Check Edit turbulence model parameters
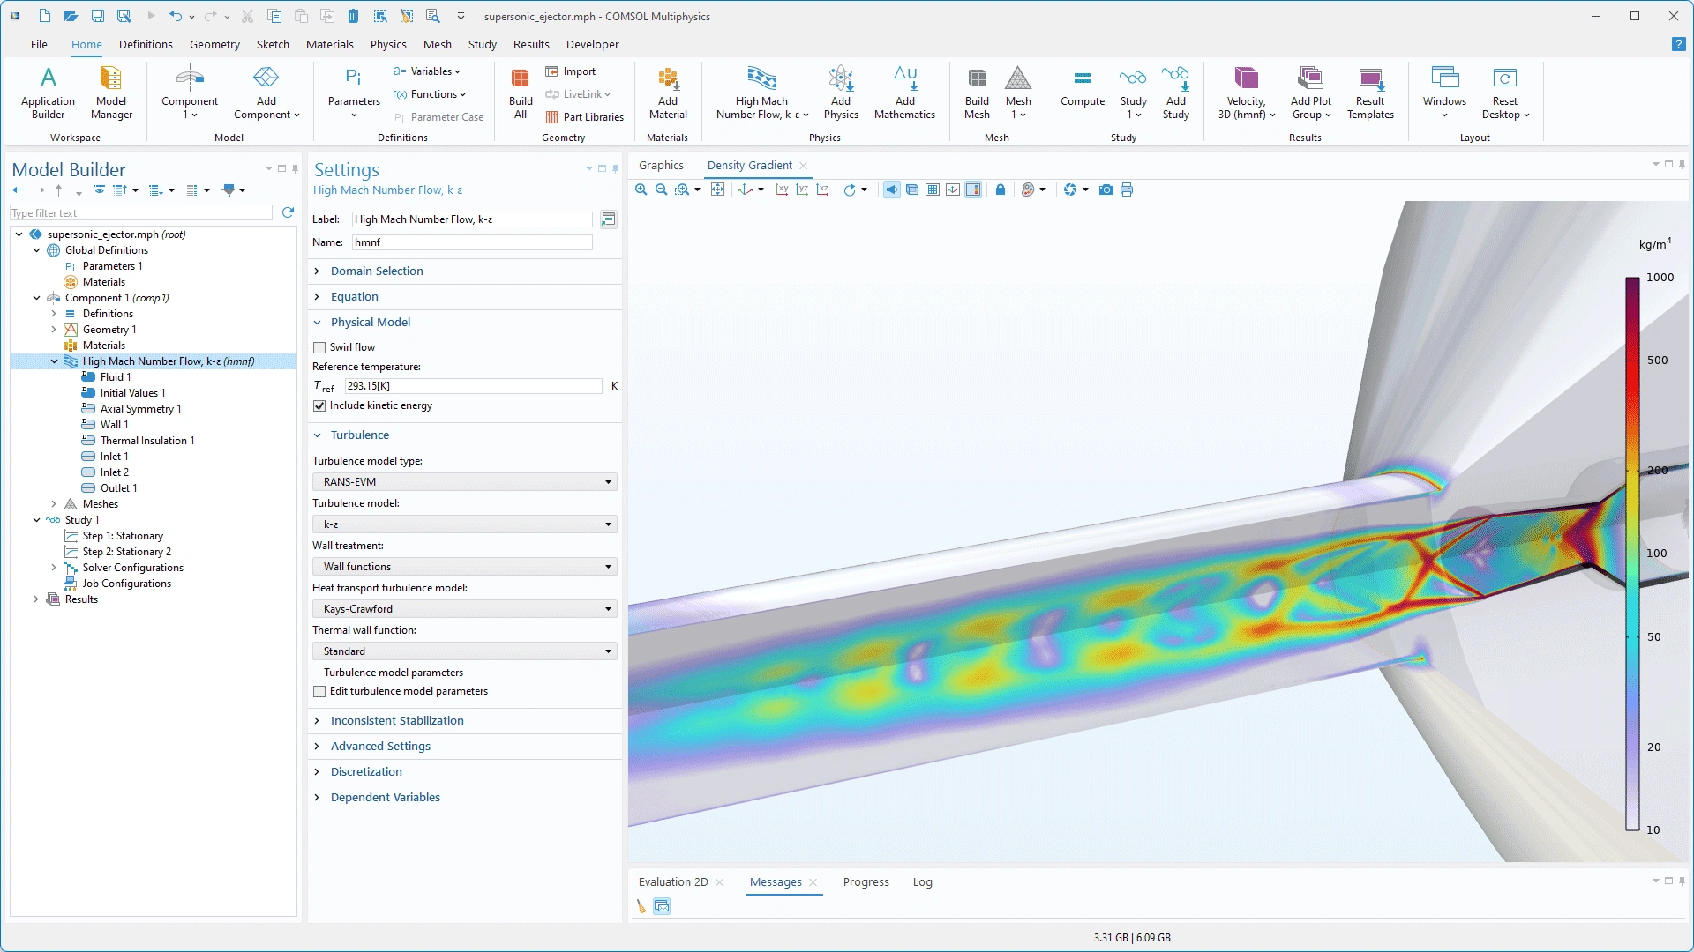Image resolution: width=1694 pixels, height=952 pixels. coord(319,691)
